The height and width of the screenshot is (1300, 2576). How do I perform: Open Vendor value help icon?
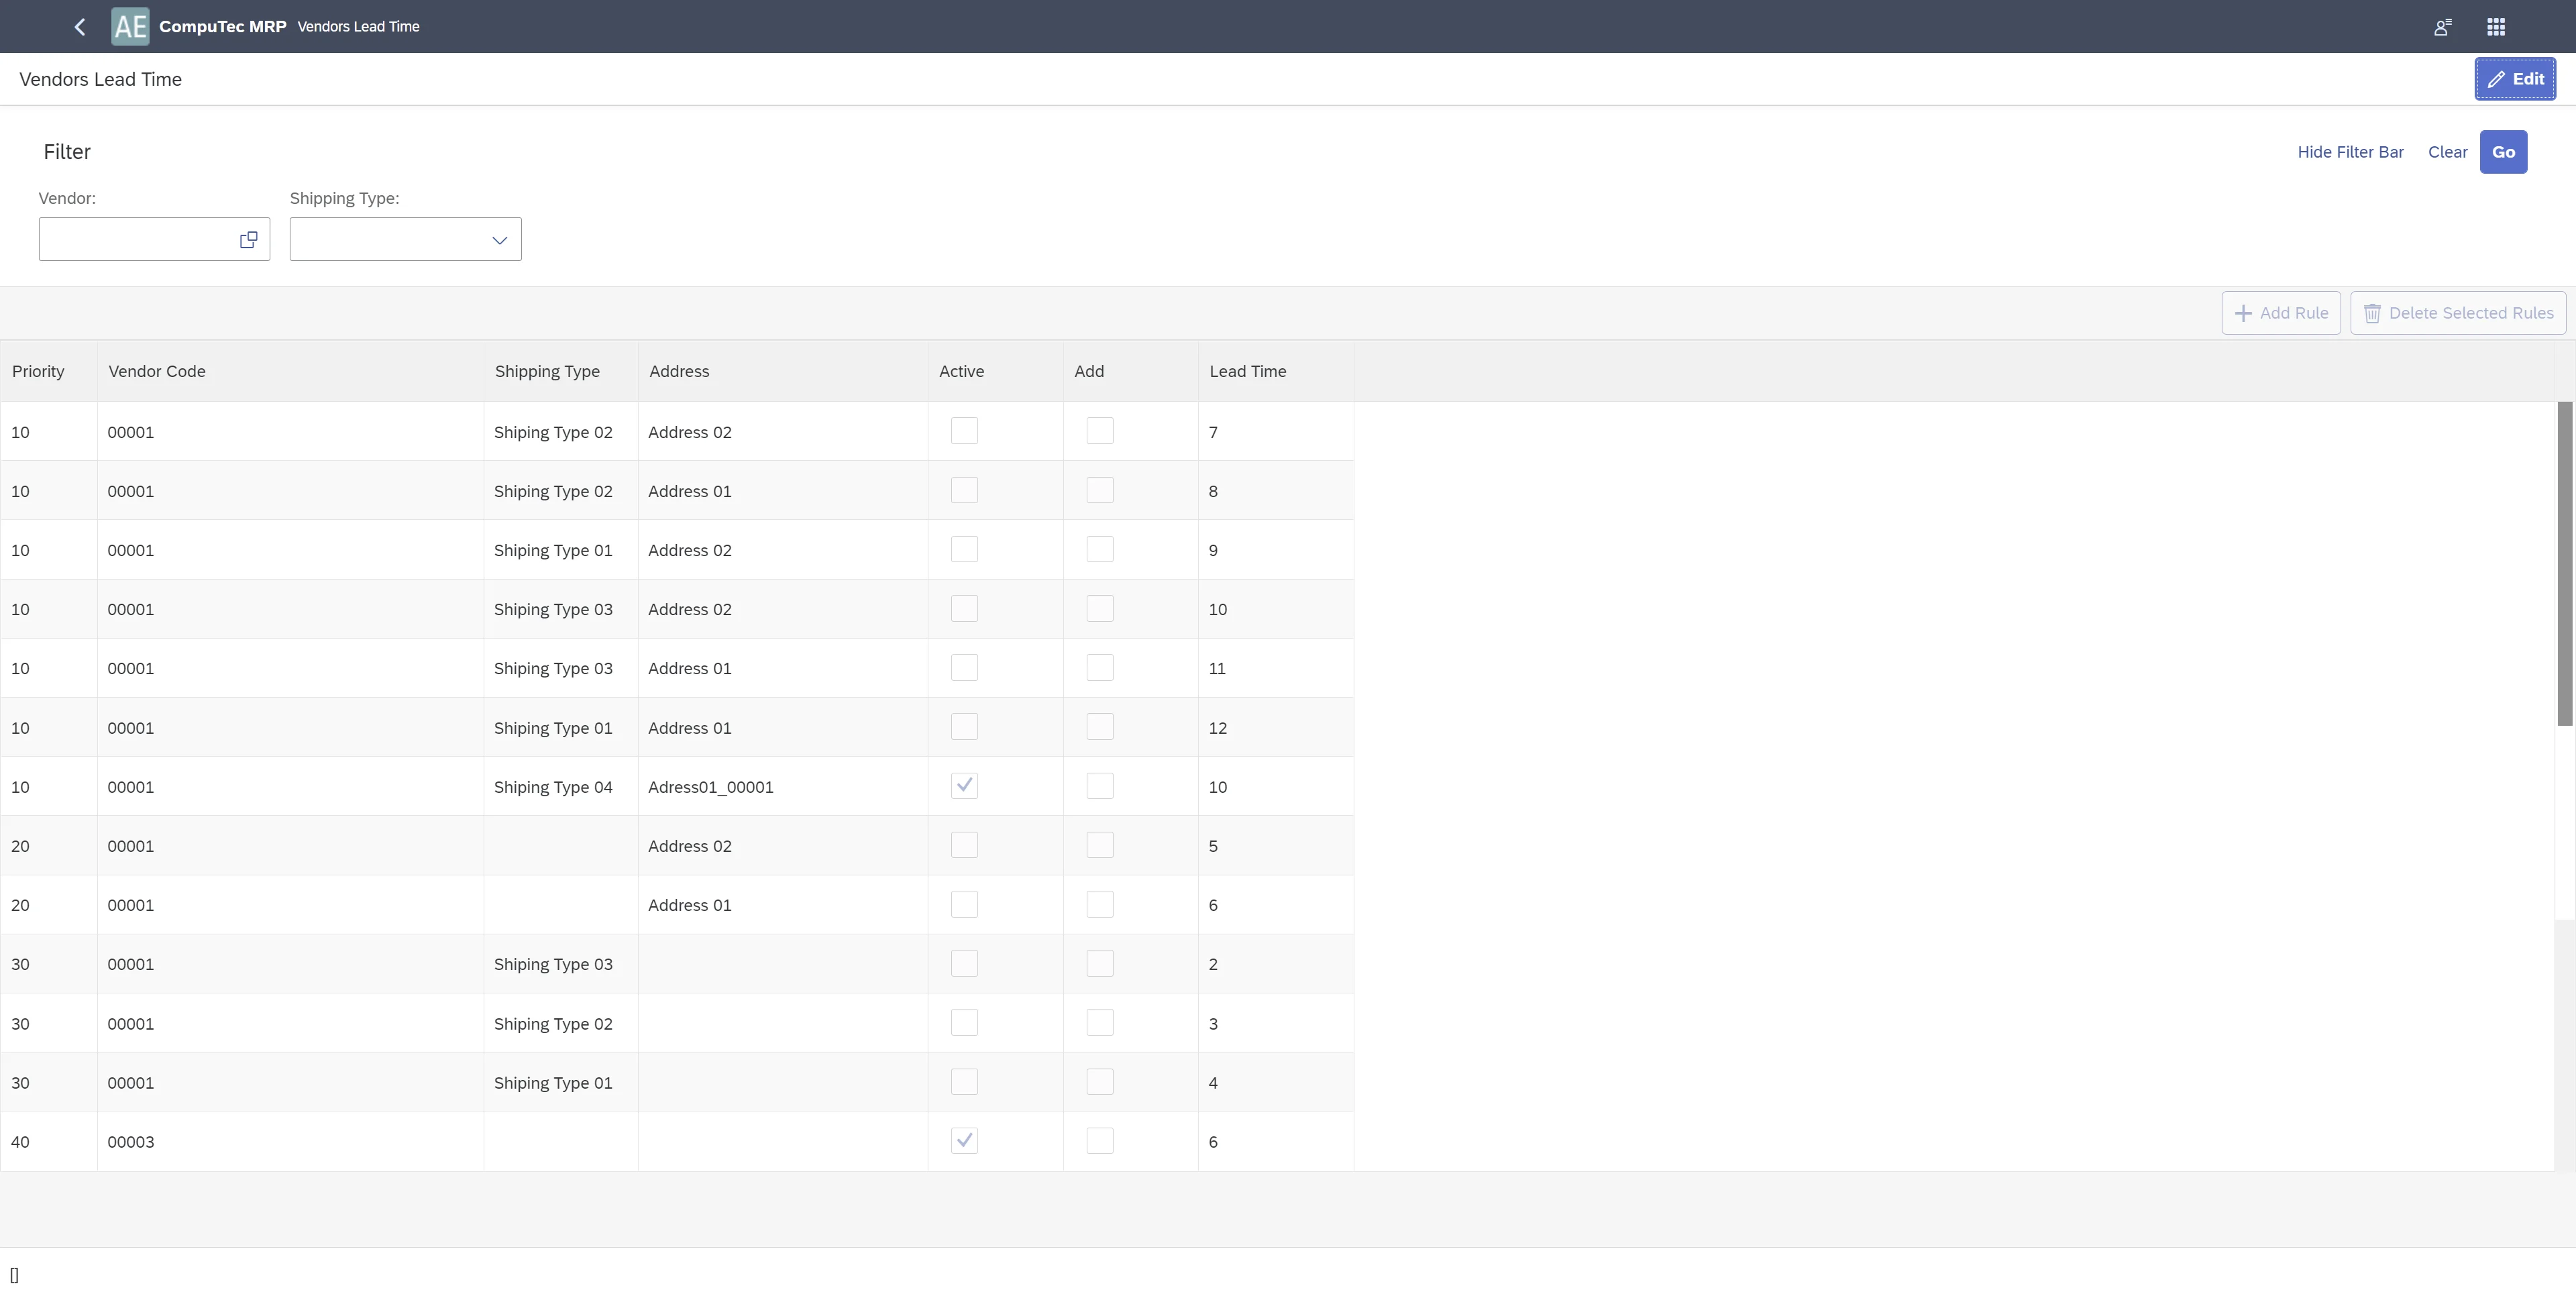[248, 240]
